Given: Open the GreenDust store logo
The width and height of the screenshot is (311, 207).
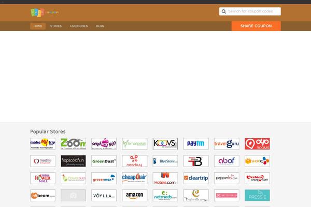Looking at the screenshot, I should [x=104, y=161].
